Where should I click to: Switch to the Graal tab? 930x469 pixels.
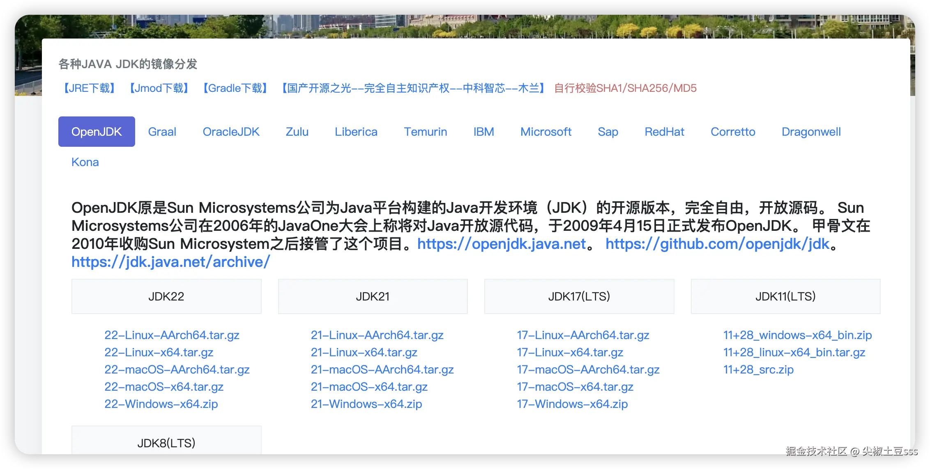click(x=162, y=132)
